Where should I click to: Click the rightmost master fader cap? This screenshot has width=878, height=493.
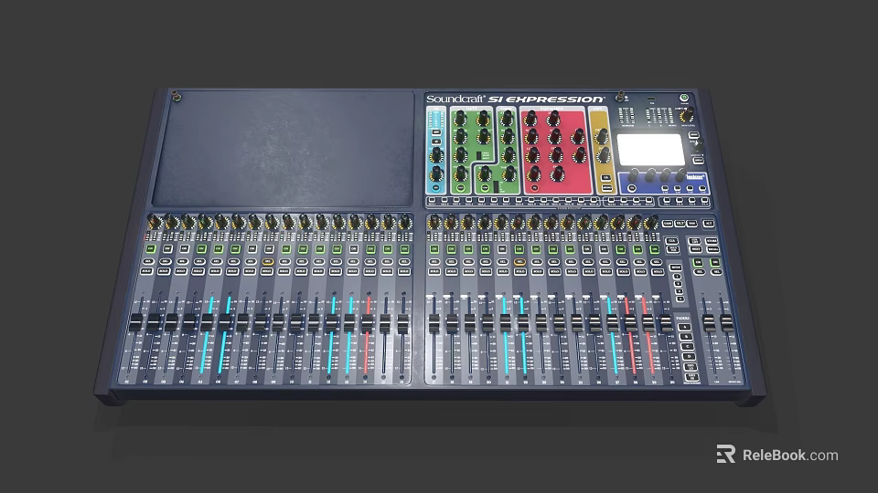tap(726, 323)
